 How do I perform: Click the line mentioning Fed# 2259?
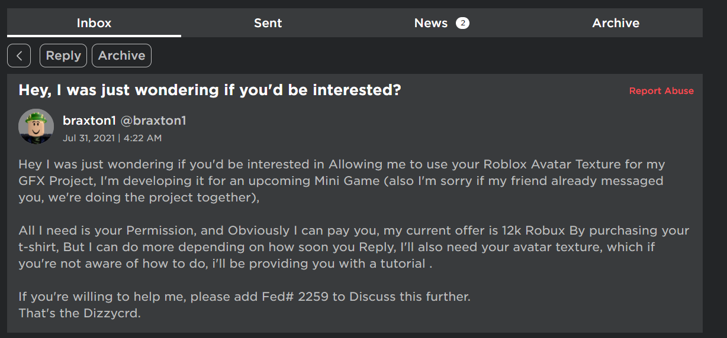click(x=245, y=297)
